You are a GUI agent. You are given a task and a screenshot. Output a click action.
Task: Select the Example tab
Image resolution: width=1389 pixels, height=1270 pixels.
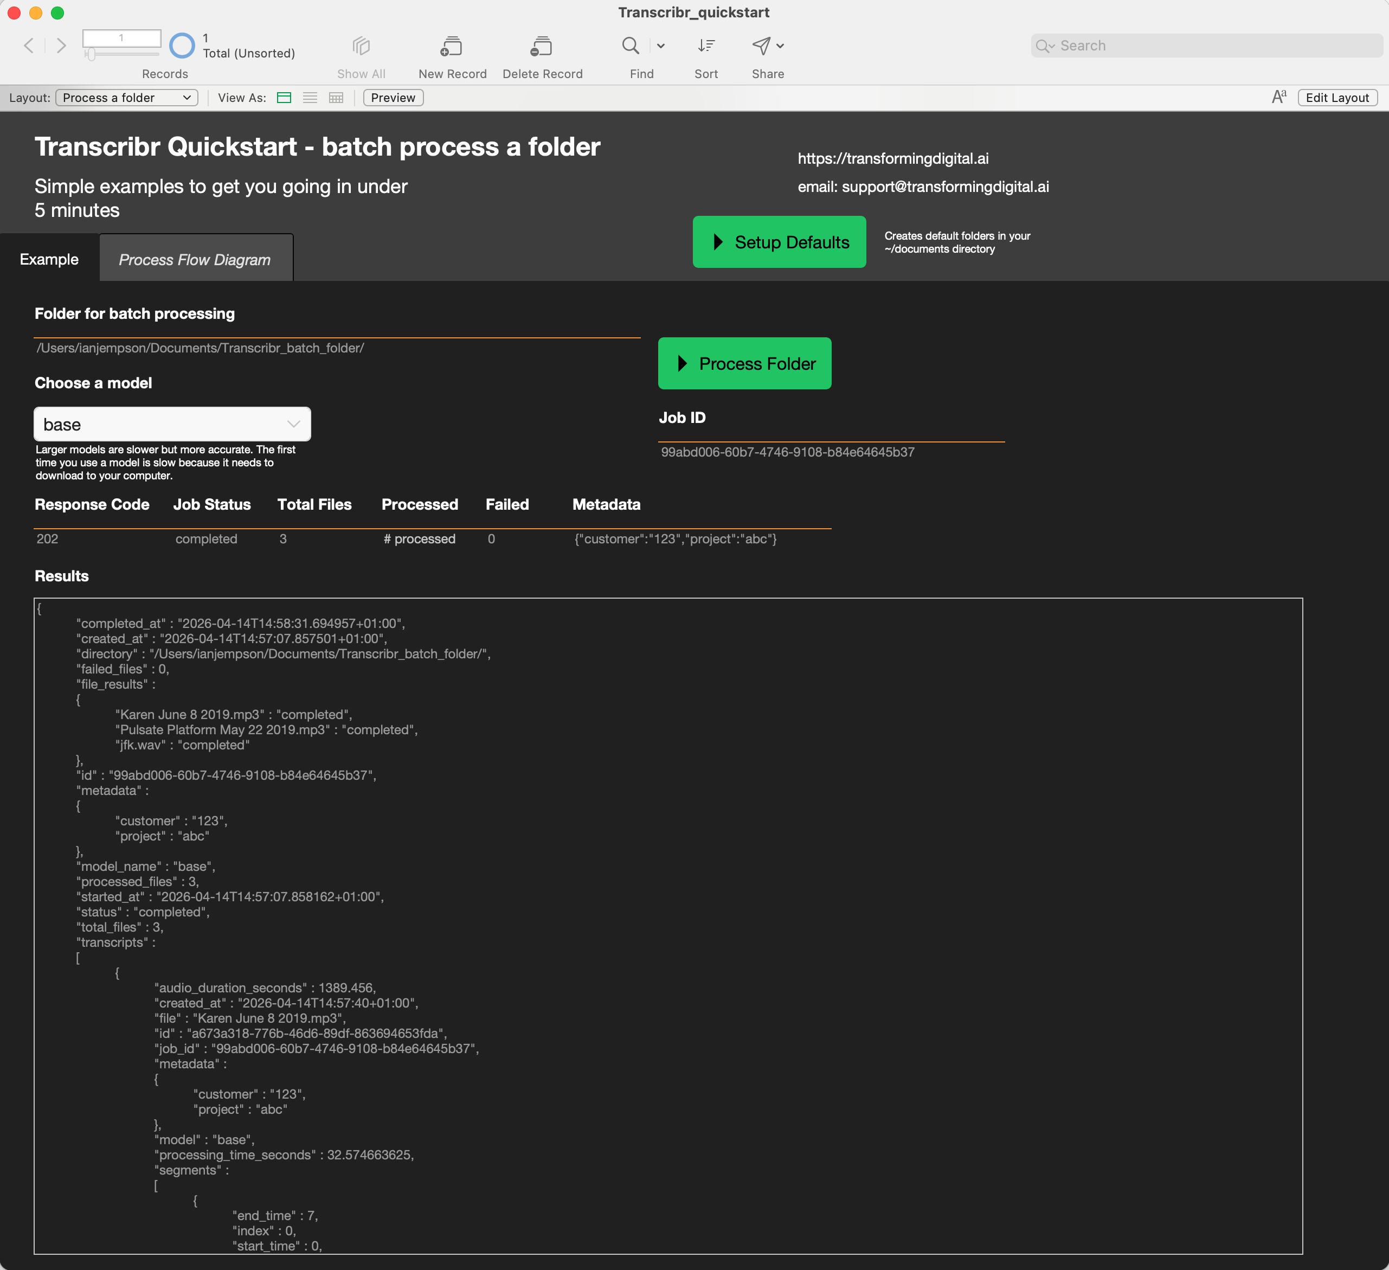[x=49, y=259]
